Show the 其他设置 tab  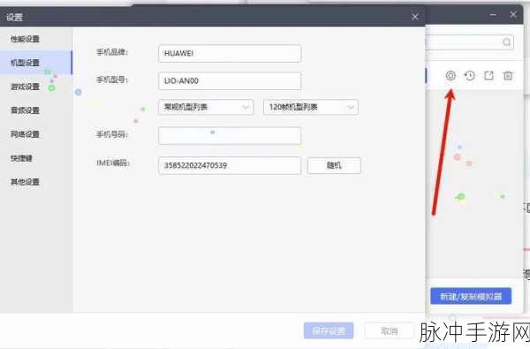(x=25, y=182)
